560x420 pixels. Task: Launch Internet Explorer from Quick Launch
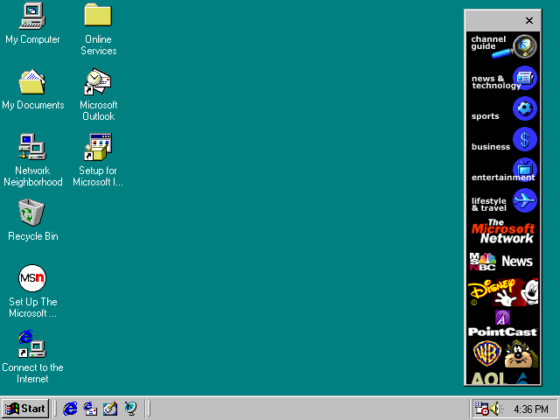coord(70,408)
